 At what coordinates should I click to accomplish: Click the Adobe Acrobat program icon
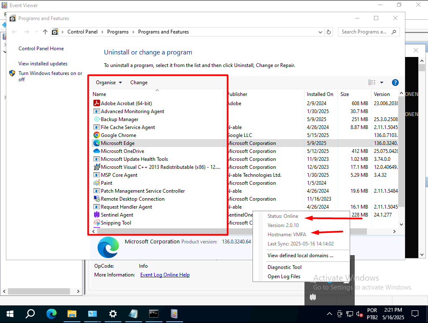(97, 103)
